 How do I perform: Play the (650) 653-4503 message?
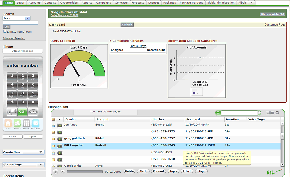pyautogui.click(x=60, y=153)
